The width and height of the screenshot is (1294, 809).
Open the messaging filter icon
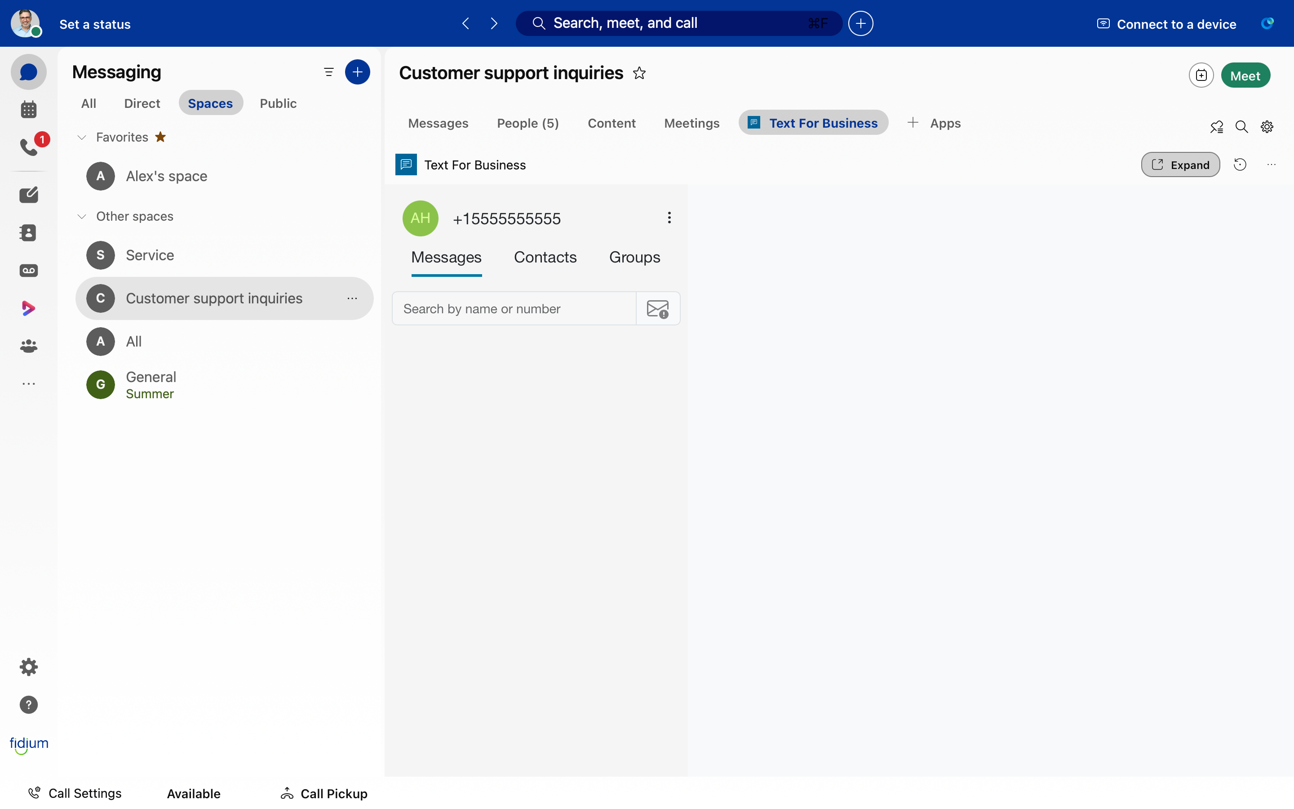coord(328,72)
